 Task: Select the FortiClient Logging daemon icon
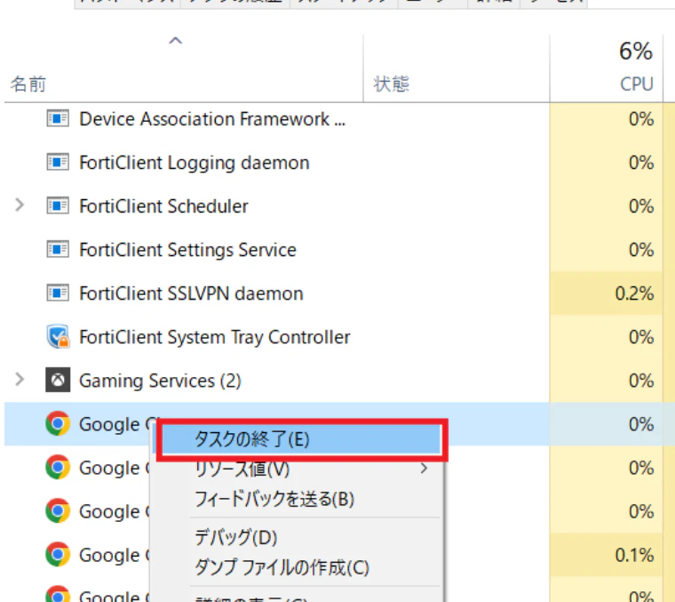[x=58, y=162]
